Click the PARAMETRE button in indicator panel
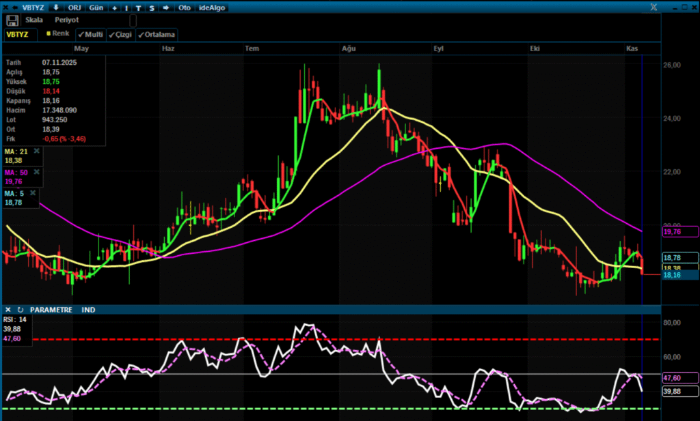The height and width of the screenshot is (421, 700). click(51, 310)
